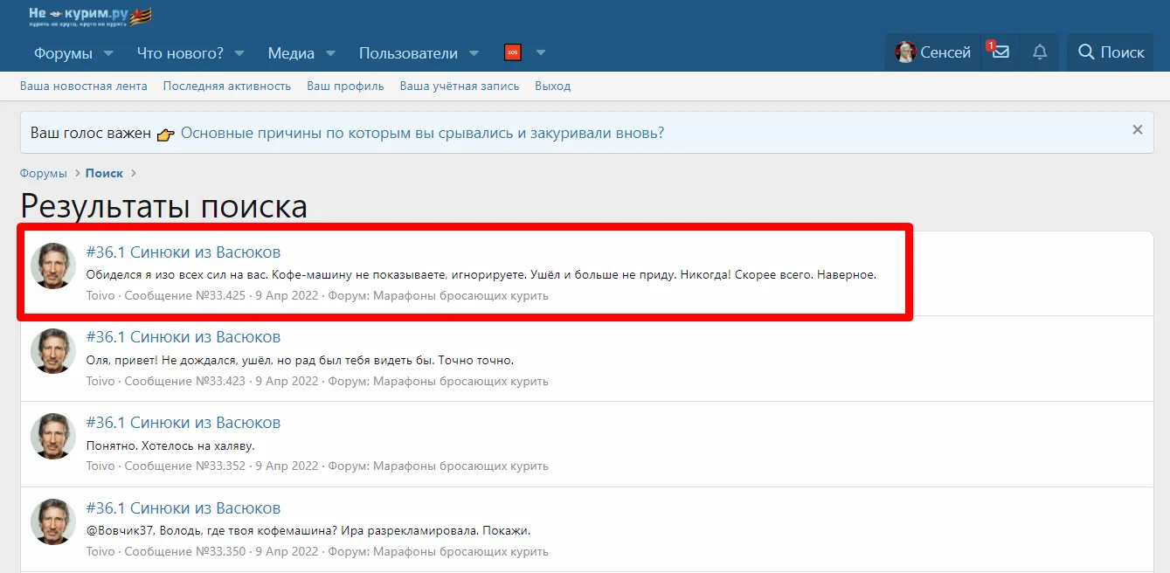Click the red SOS icon in navigation
This screenshot has height=573, width=1170.
pyautogui.click(x=513, y=52)
